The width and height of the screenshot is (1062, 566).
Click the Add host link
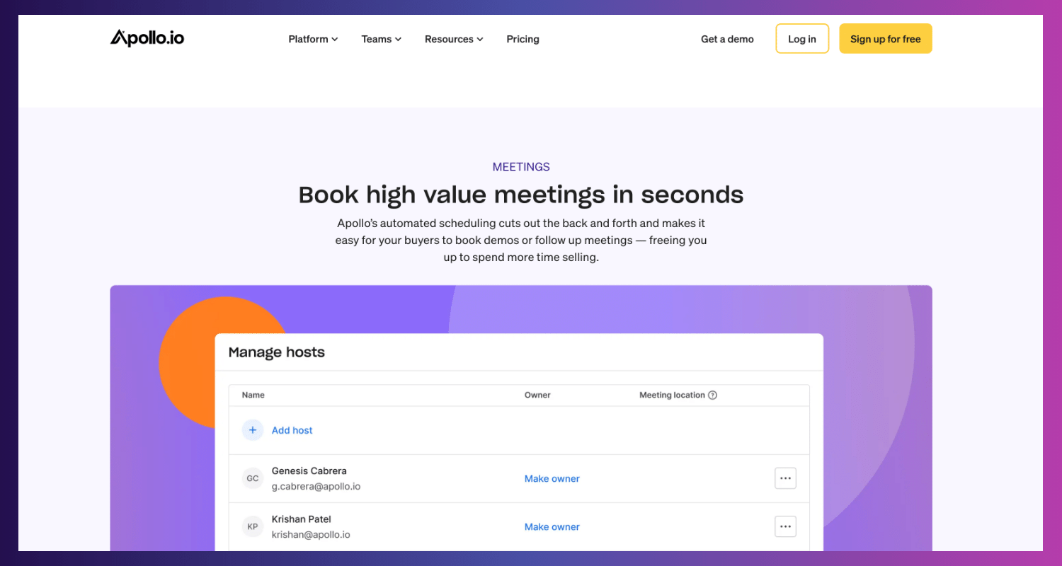click(x=292, y=430)
